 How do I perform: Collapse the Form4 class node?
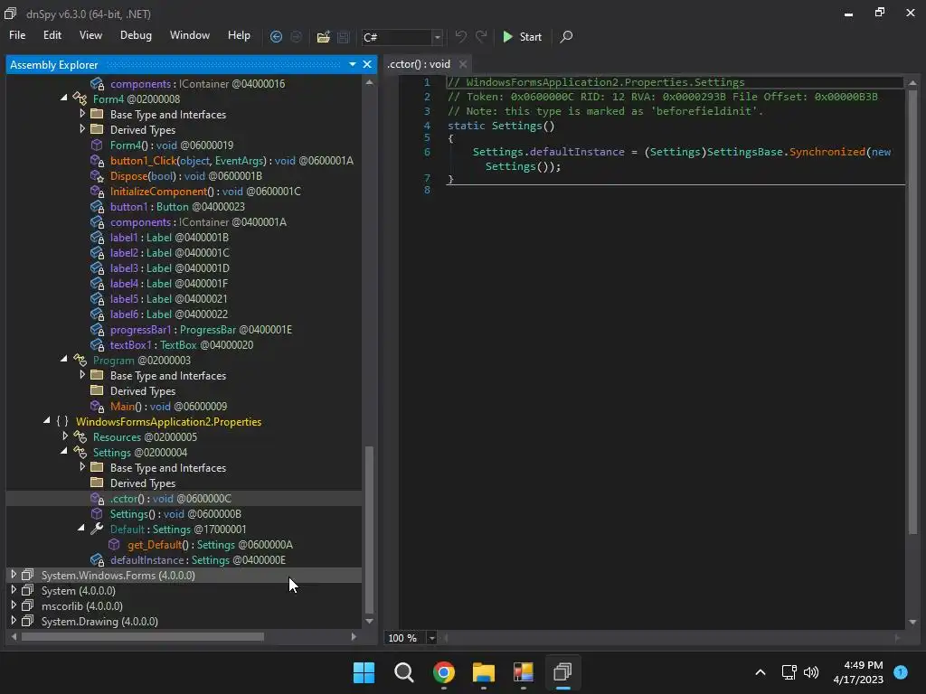[64, 98]
